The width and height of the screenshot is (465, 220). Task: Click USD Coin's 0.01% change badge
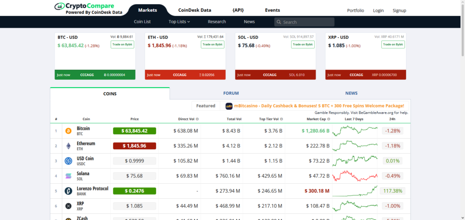[393, 161]
